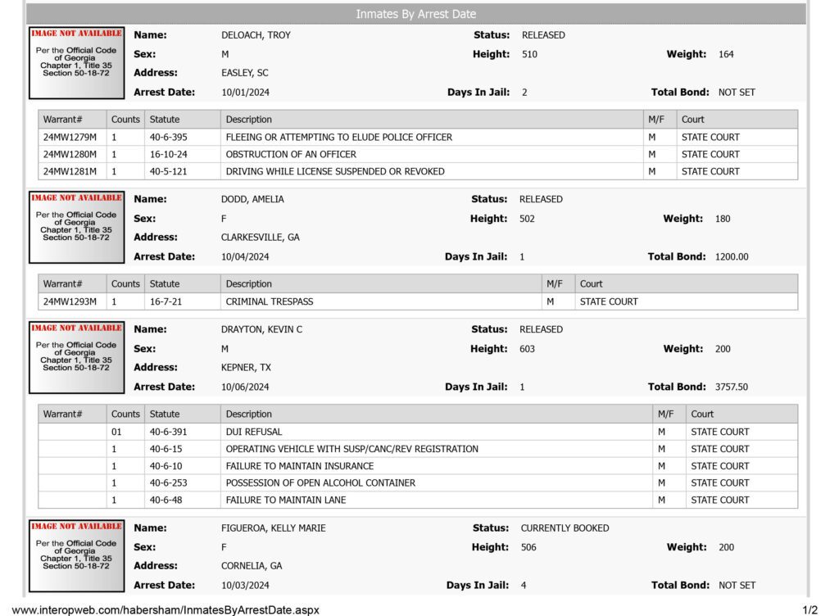The height and width of the screenshot is (616, 839).
Task: Click the interopweb.com page URL footer
Action: 166,609
